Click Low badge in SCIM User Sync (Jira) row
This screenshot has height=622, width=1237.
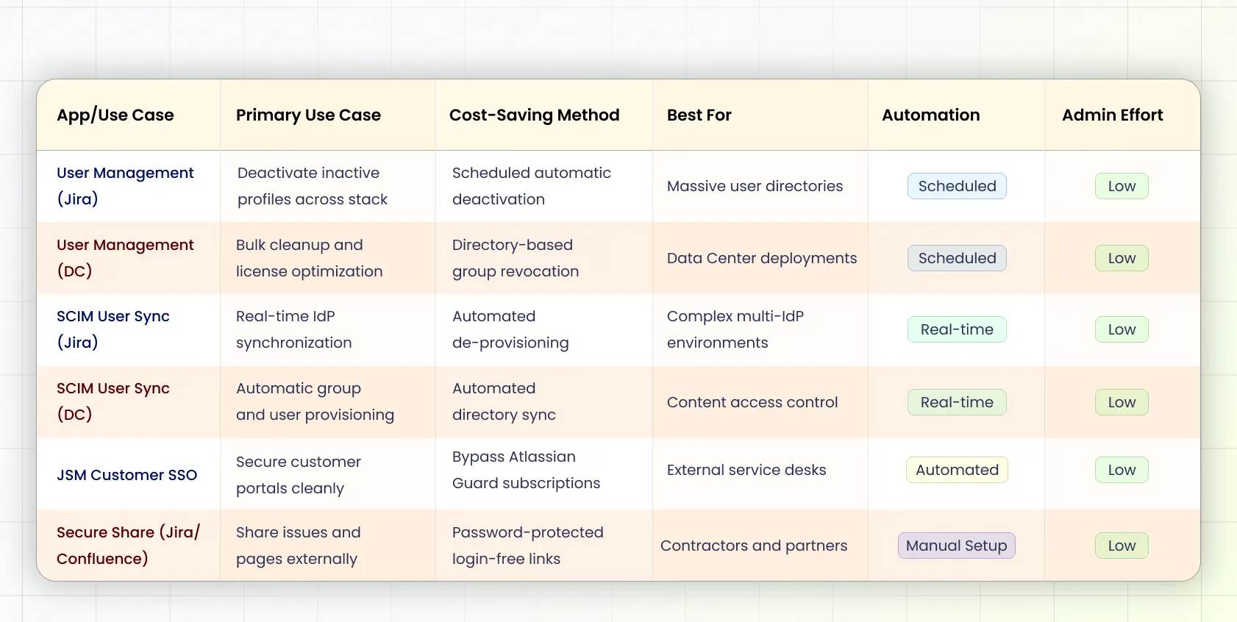[1122, 329]
